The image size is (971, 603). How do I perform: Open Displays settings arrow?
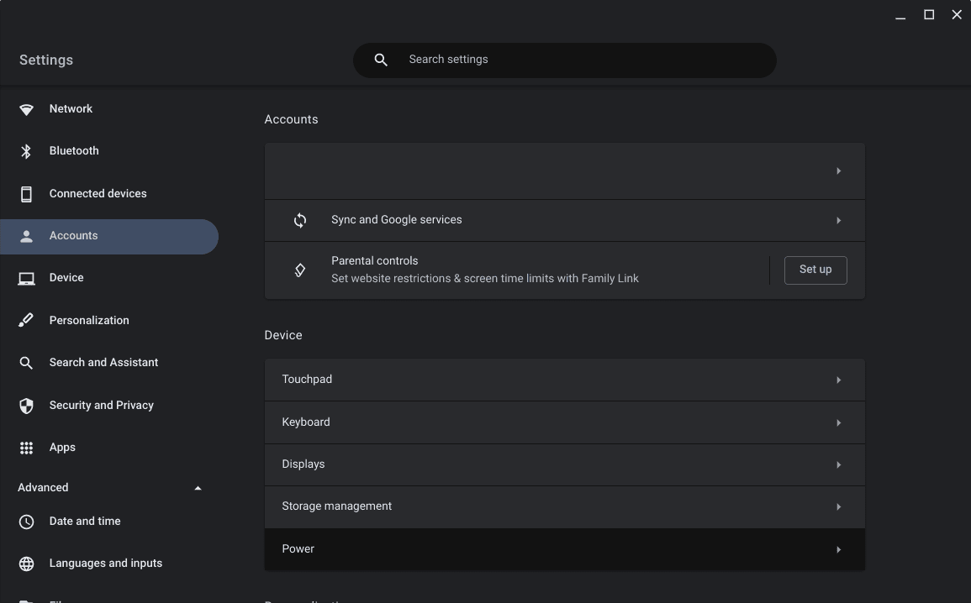click(838, 465)
